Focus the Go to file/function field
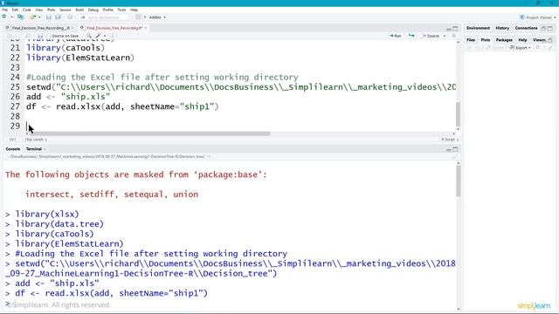559x314 pixels. 104,17
